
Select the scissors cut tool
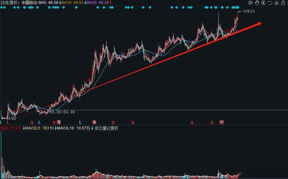(x=277, y=3)
